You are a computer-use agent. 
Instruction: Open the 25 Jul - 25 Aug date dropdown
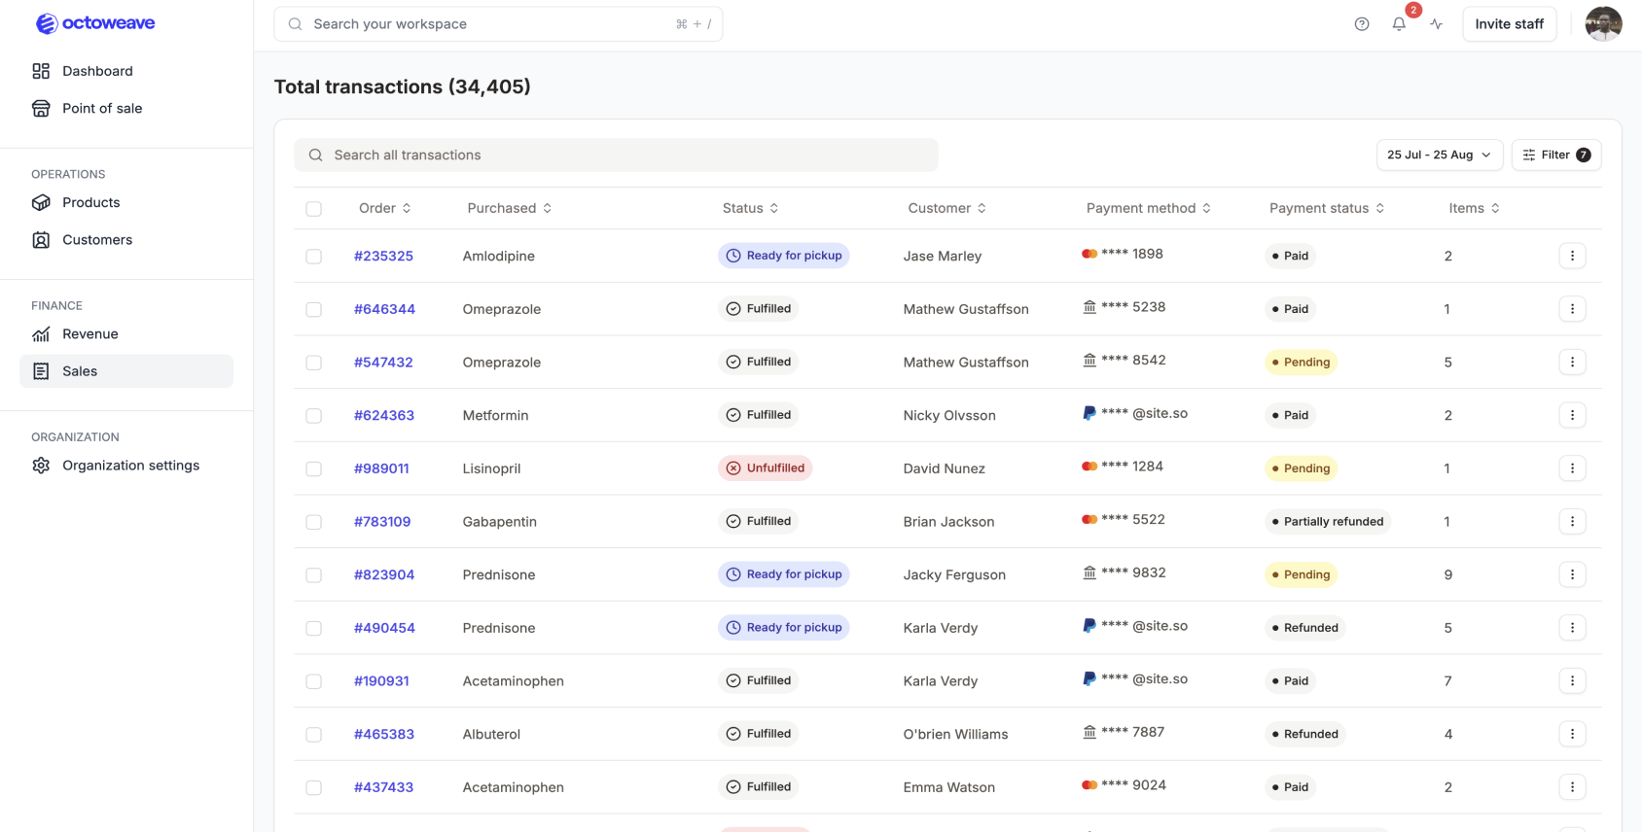[x=1439, y=156]
